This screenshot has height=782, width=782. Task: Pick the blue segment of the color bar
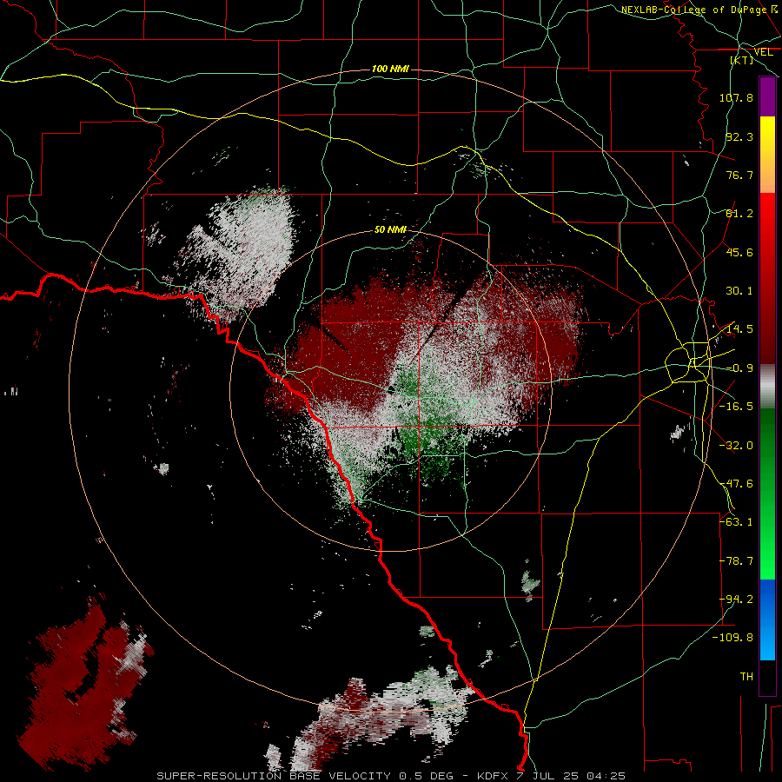(767, 620)
